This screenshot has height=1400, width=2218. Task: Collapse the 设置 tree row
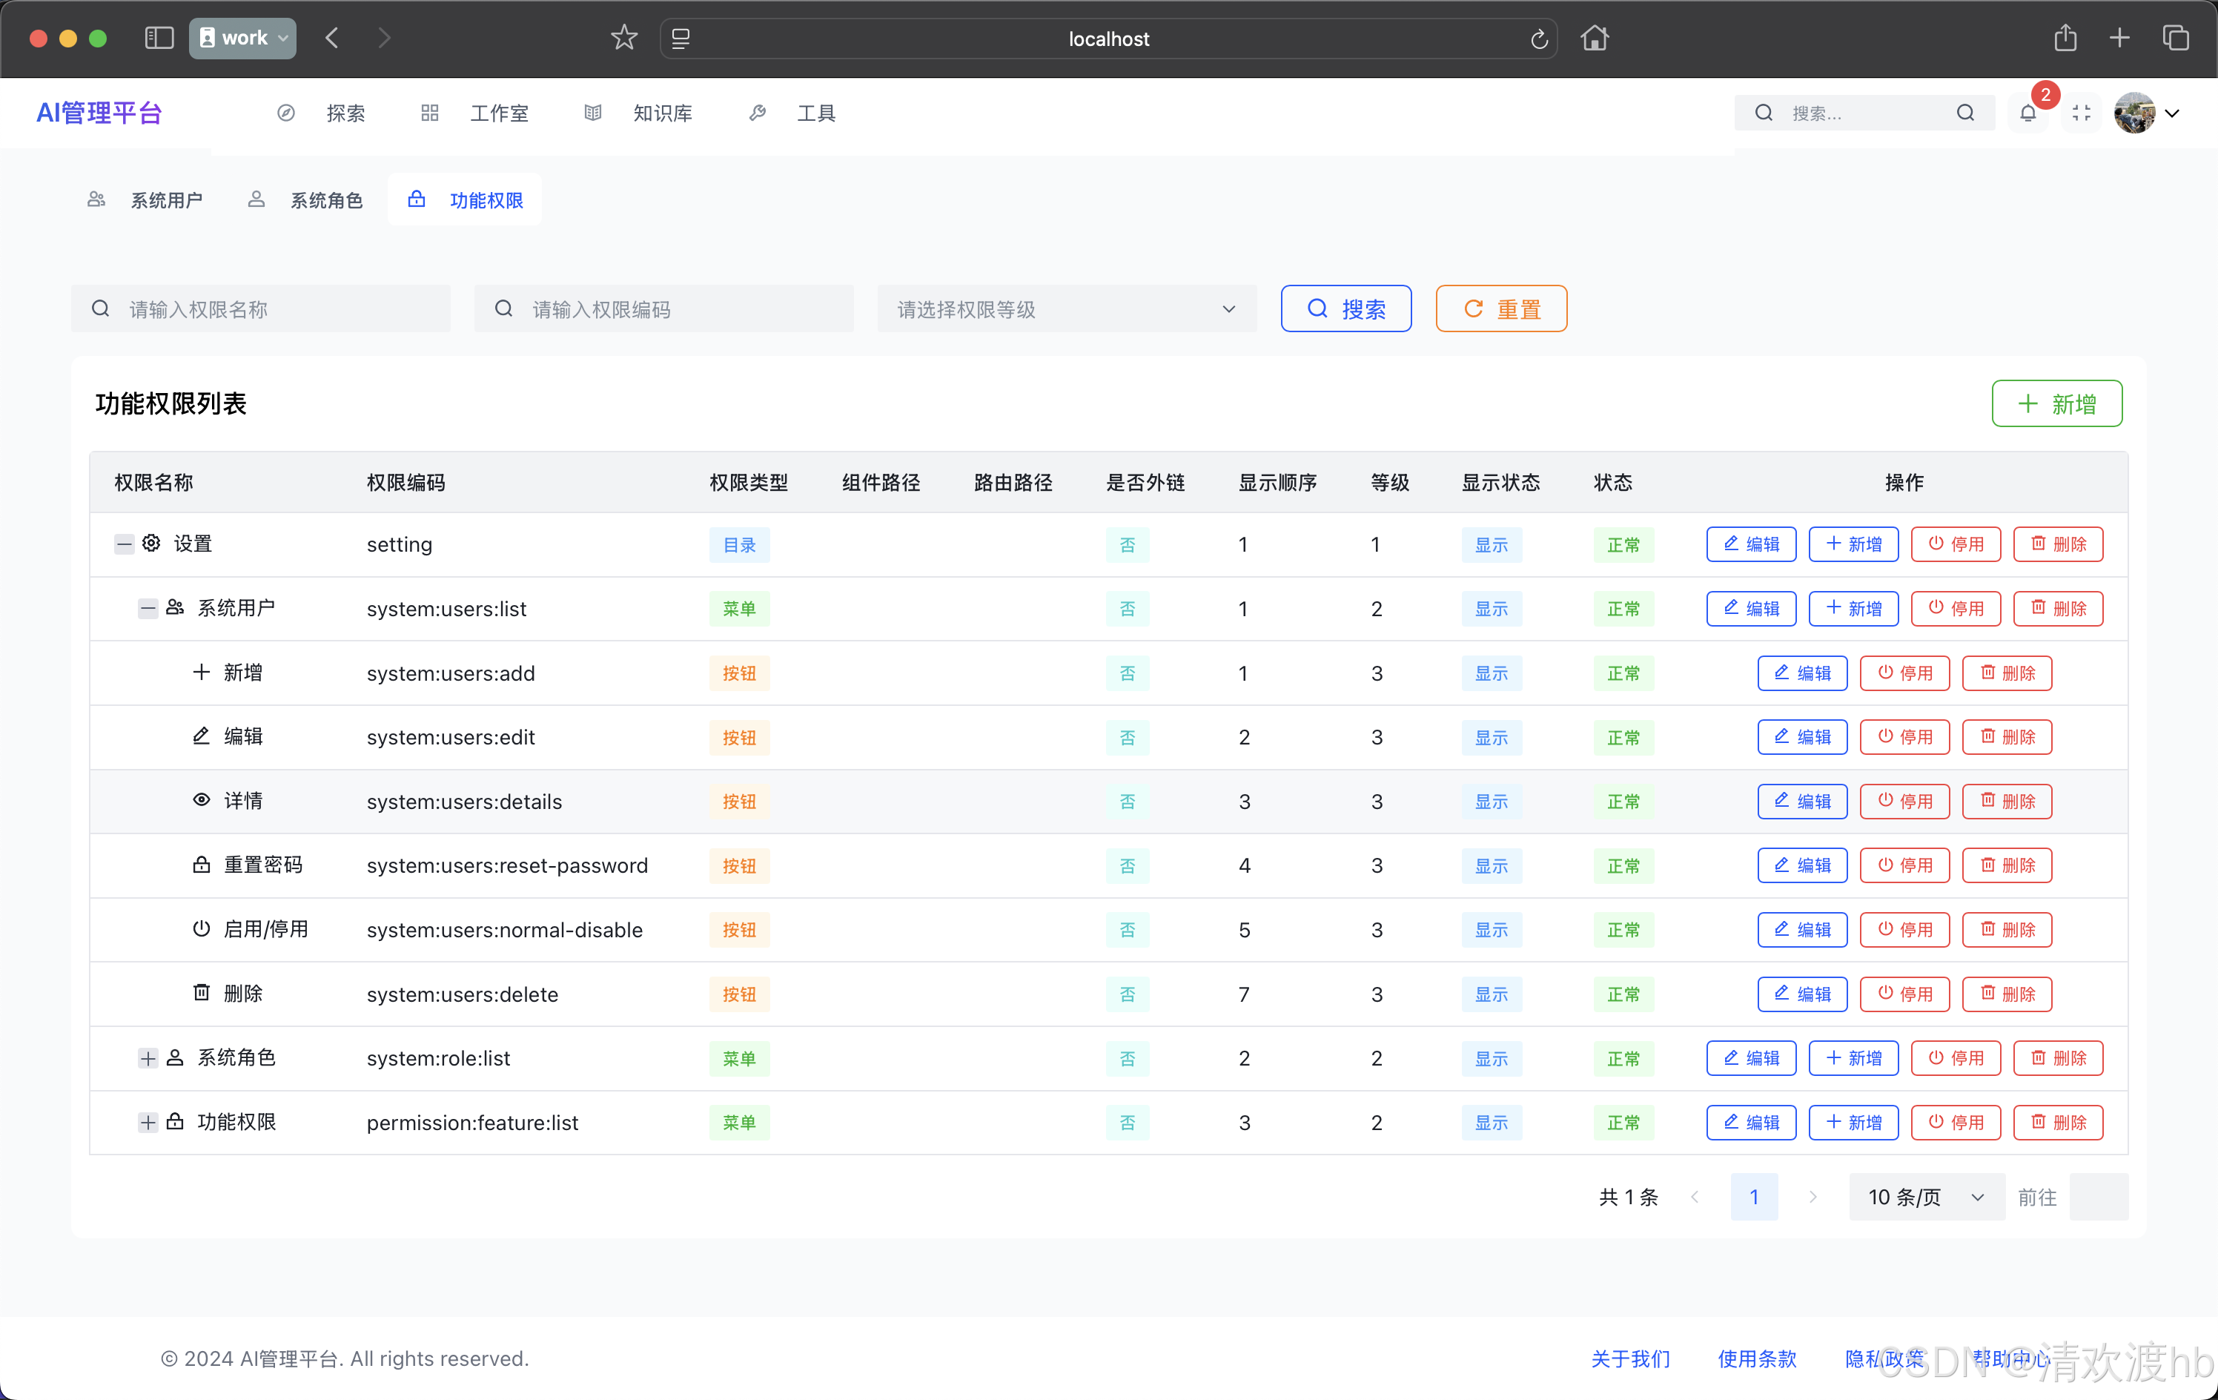[123, 544]
